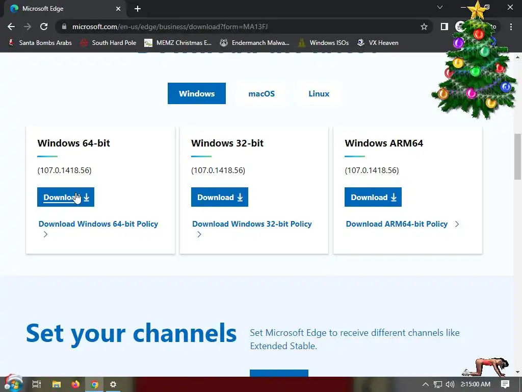Screen dimensions: 522x392
Task: Click the chevron next to ARM64-bit Policy
Action: (457, 224)
